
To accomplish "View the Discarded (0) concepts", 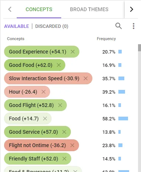I will 52,26.
